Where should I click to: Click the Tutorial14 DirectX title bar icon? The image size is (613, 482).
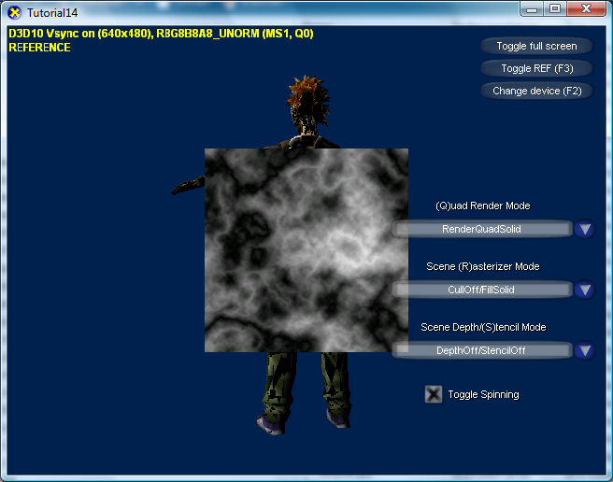14,12
